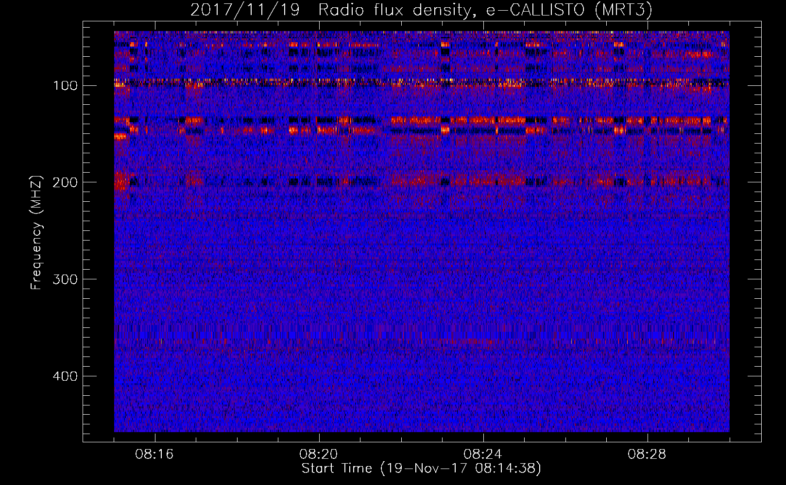
Task: Click the 200 frequency tick label
Action: tap(65, 182)
